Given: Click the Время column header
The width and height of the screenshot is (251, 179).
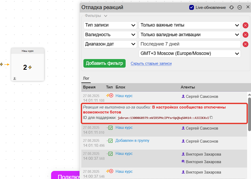Looking at the screenshot, I should click(x=89, y=87).
